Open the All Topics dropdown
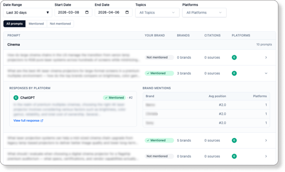This screenshot has height=172, width=285. tap(157, 12)
